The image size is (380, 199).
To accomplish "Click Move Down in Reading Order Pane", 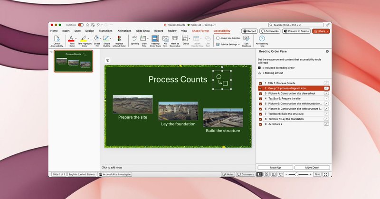I will (x=312, y=168).
